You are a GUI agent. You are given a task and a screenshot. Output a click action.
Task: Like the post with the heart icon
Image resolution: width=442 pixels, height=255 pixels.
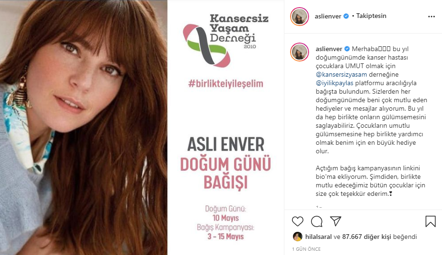[x=297, y=221]
